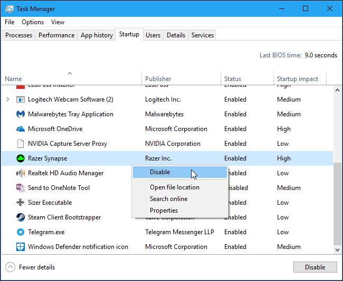Choose Disable in the context menu
Image resolution: width=343 pixels, height=281 pixels.
click(160, 172)
